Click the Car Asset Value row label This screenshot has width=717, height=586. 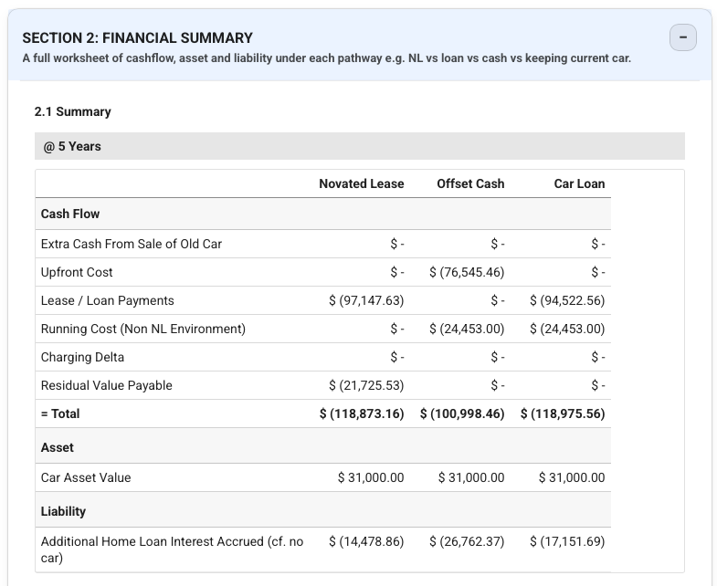click(x=86, y=477)
